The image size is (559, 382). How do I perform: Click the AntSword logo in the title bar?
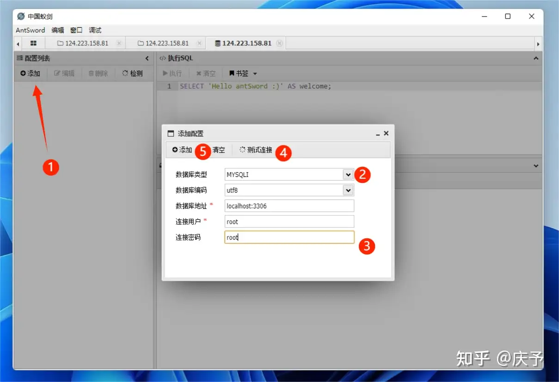click(x=21, y=16)
